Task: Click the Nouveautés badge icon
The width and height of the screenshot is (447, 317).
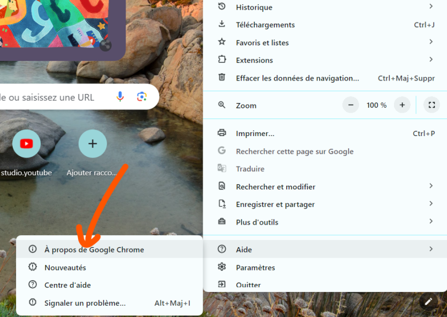Action: (x=33, y=267)
